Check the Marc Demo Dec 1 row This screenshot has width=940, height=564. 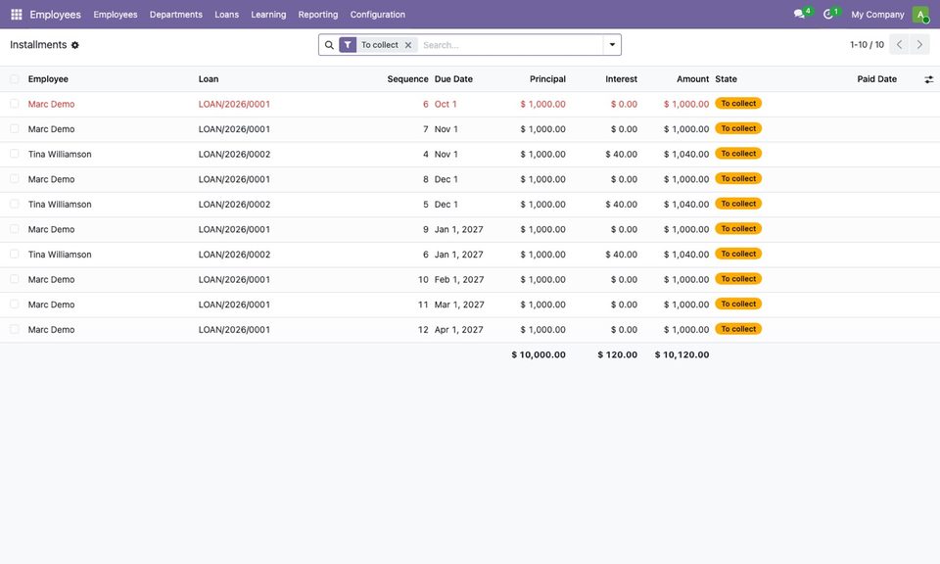point(15,179)
